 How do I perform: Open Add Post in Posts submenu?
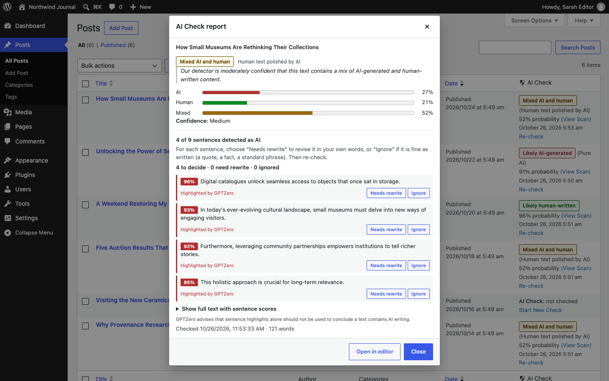16,73
